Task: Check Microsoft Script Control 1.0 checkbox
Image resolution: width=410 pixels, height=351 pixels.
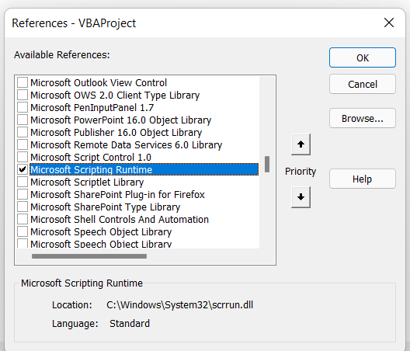Action: click(23, 157)
